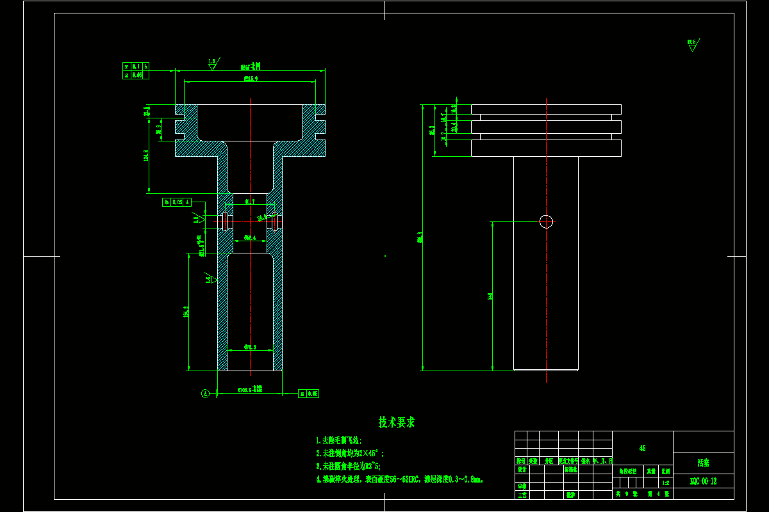Select the datum A circle marker

coord(205,394)
